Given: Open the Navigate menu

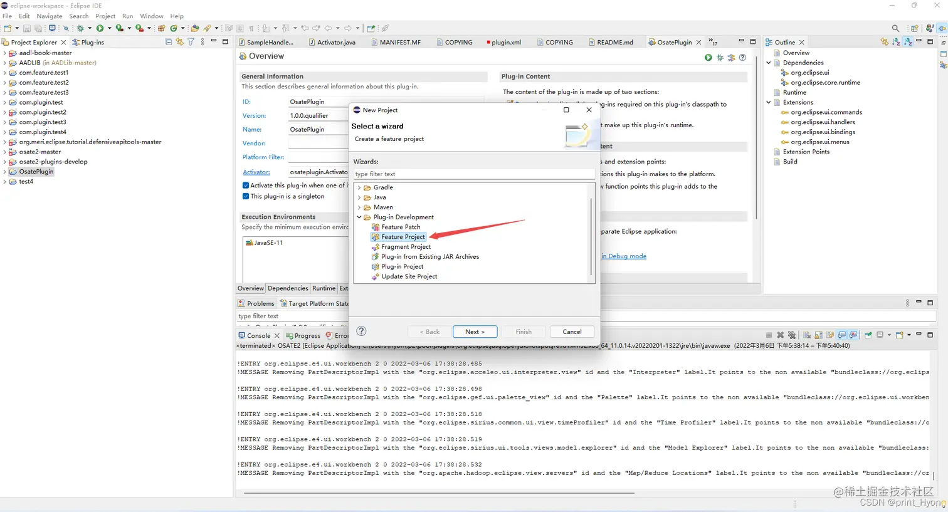Looking at the screenshot, I should point(50,16).
